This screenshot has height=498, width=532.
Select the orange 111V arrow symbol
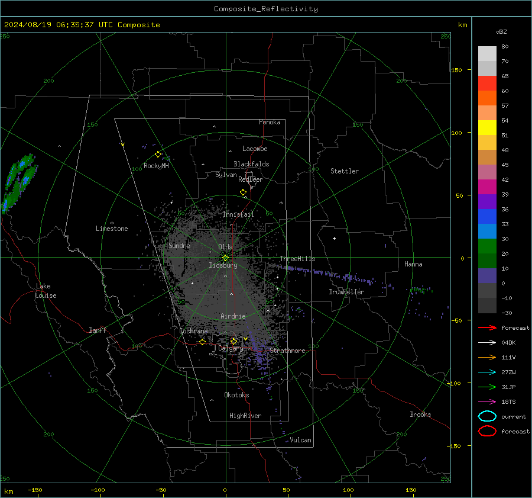pos(487,357)
